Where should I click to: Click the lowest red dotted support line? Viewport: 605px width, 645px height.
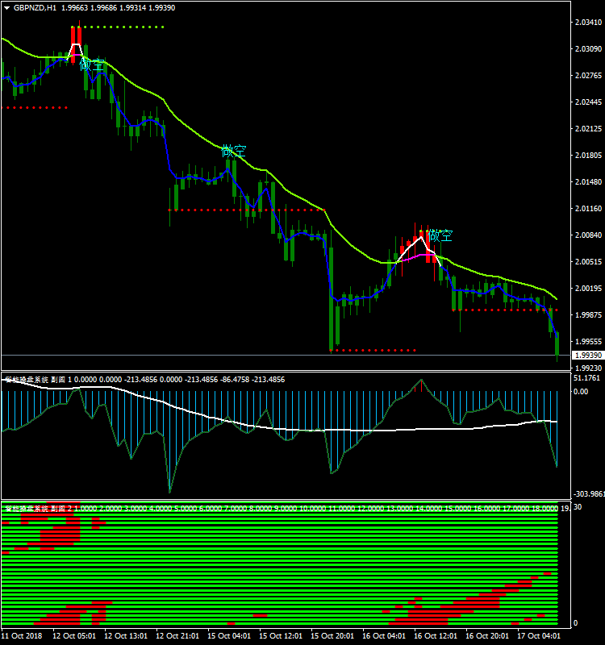point(373,351)
